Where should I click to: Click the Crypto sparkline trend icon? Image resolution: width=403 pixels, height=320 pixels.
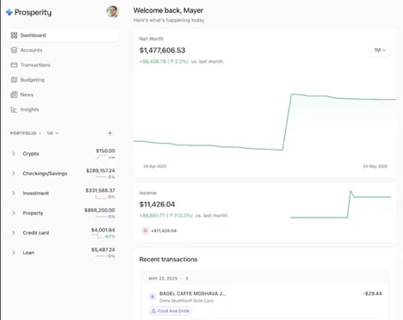point(102,157)
